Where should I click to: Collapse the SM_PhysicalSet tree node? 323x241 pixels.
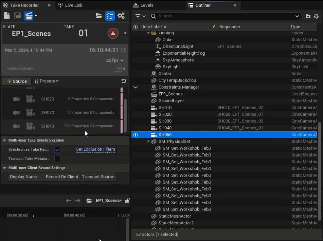[x=148, y=142]
